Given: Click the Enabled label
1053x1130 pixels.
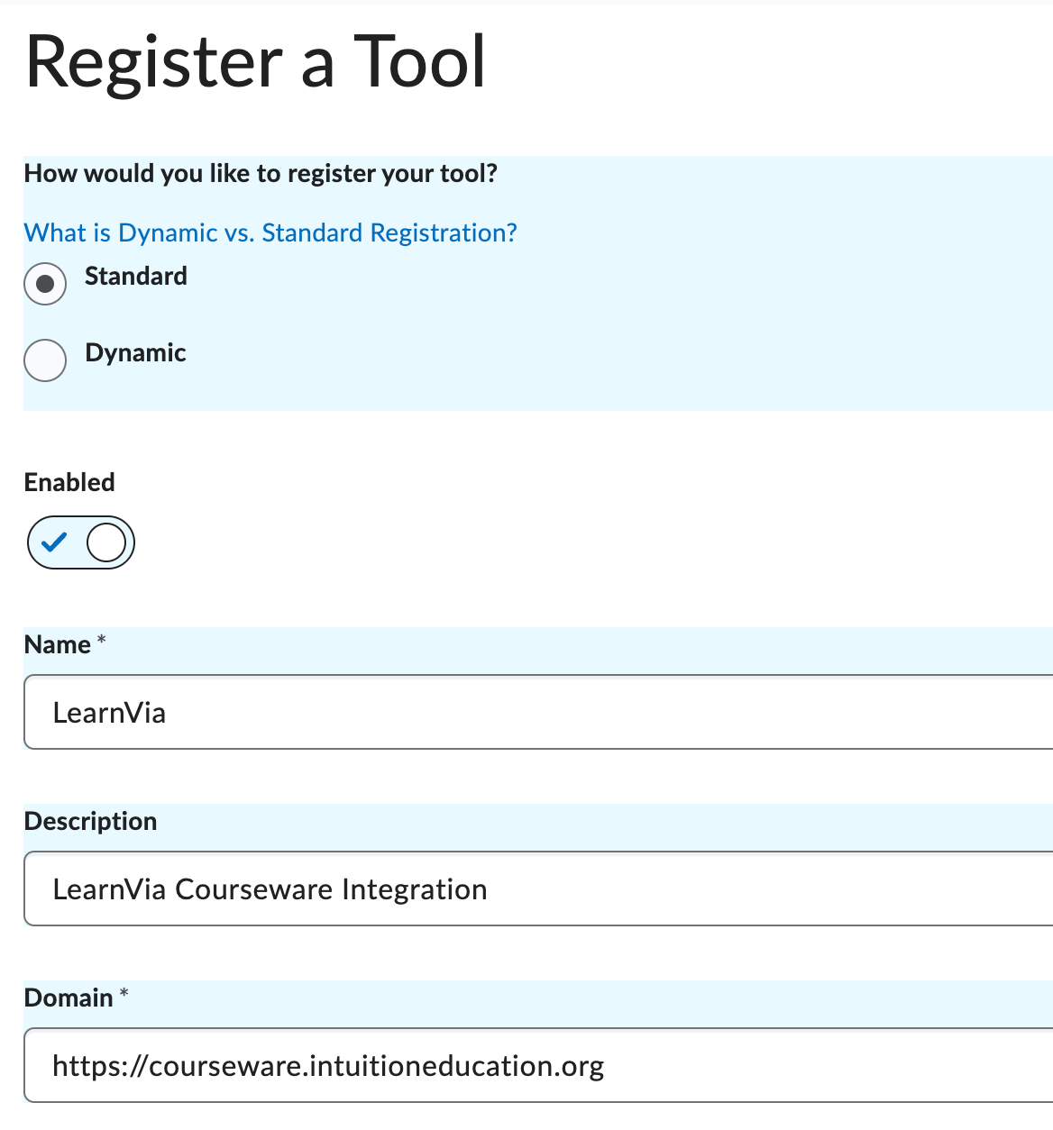Looking at the screenshot, I should tap(69, 482).
